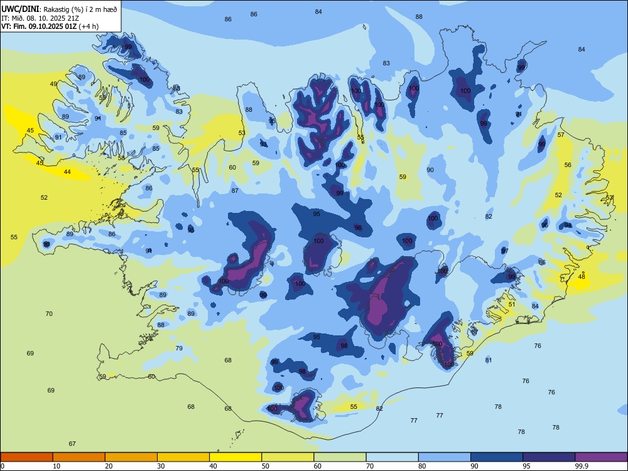The width and height of the screenshot is (628, 471).
Task: Click the amber 30–40 legend swatch
Action: (x=183, y=457)
